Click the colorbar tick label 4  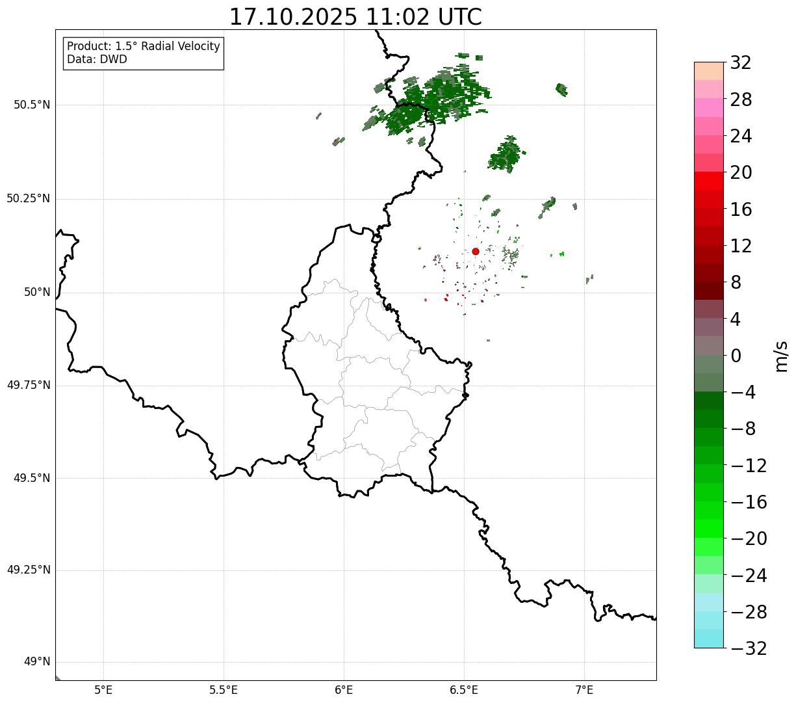point(736,319)
